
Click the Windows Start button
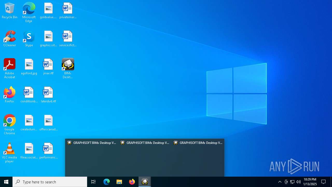tap(6, 182)
